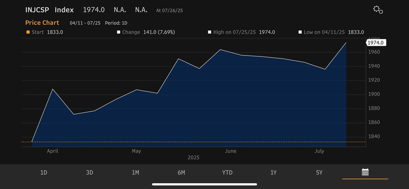This screenshot has width=409, height=189.
Task: Choose the YTD range tab
Action: [x=227, y=173]
